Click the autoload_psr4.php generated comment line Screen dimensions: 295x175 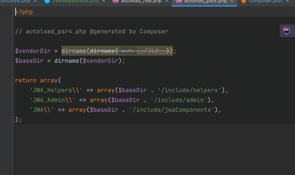tap(91, 32)
